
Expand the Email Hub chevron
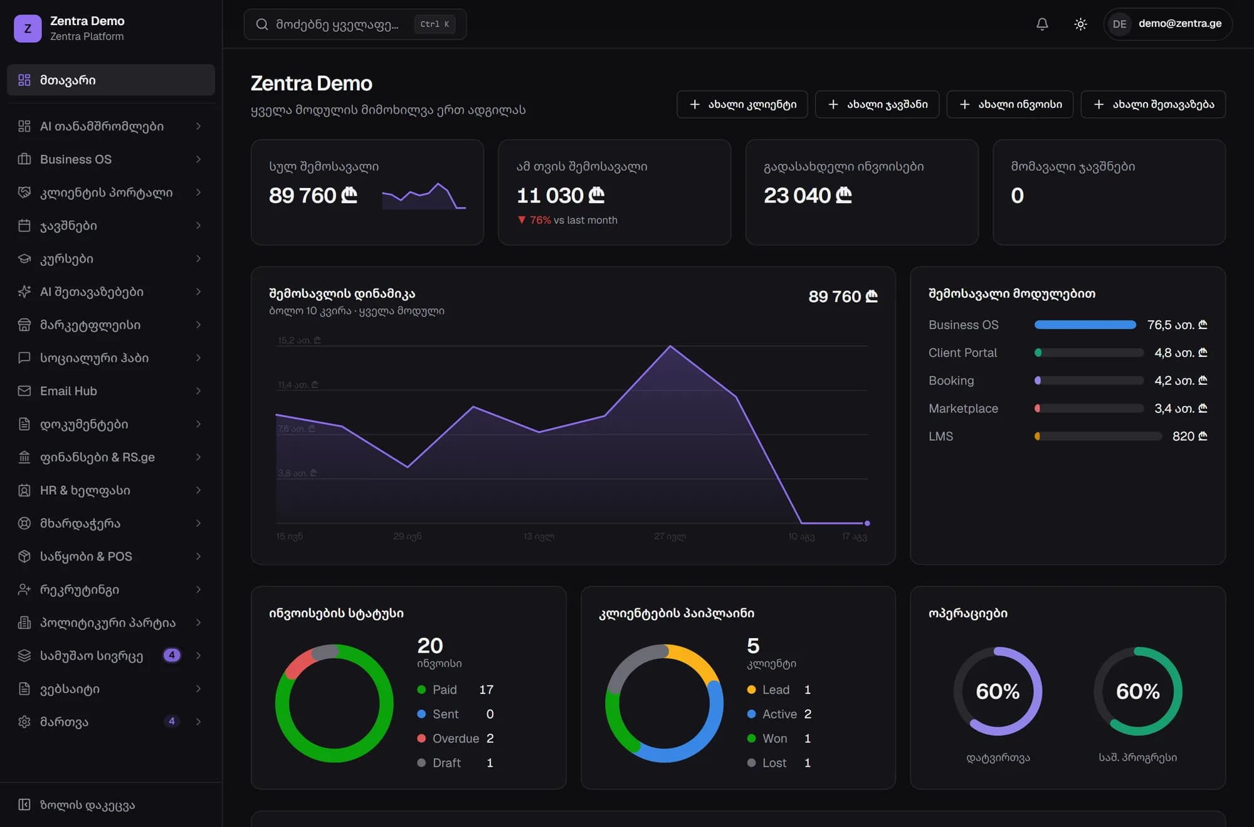coord(198,391)
